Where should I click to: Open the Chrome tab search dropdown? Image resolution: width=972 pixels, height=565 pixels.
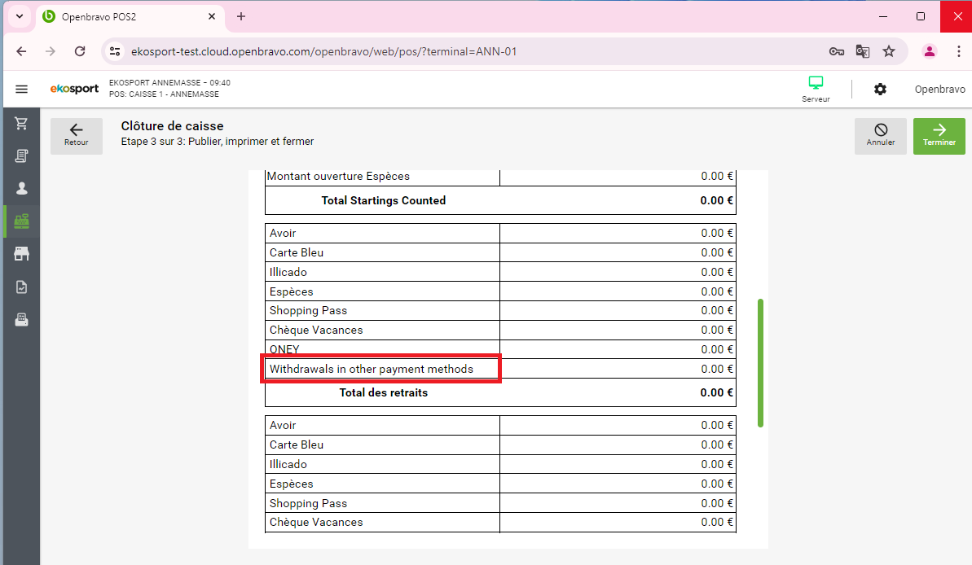(x=19, y=16)
